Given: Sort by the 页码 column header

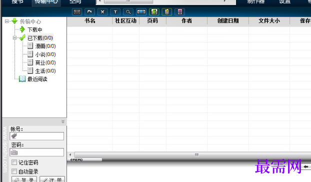Looking at the screenshot, I should 152,21.
